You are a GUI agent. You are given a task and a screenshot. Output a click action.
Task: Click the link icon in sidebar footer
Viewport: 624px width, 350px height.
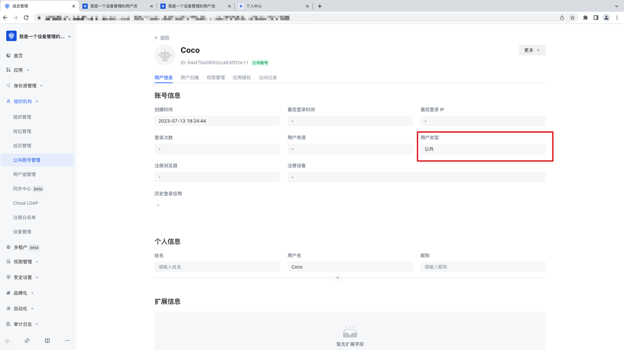[27, 341]
